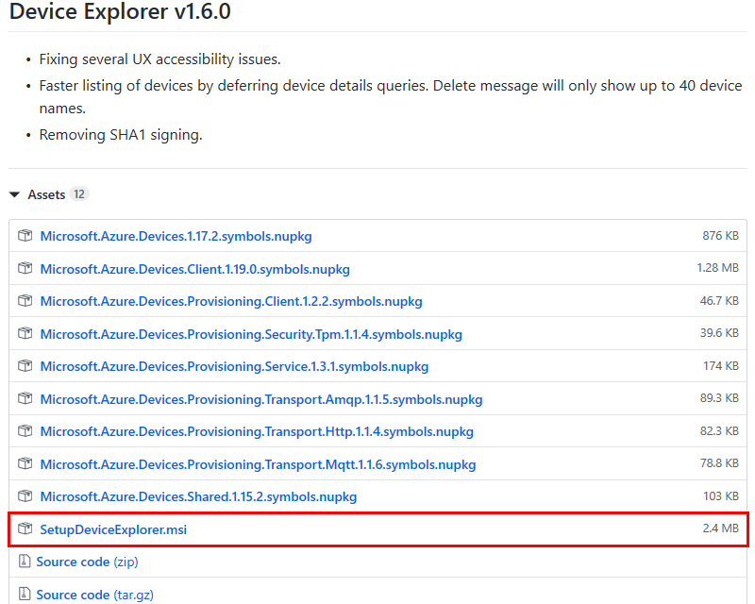Click the 39.6 KB file size
Viewport: 755px width, 604px height.
[719, 333]
